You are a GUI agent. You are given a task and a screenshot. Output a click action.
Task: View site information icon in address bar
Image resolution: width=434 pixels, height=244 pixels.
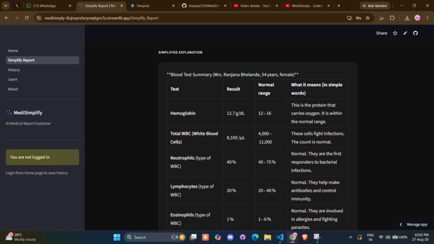39,18
